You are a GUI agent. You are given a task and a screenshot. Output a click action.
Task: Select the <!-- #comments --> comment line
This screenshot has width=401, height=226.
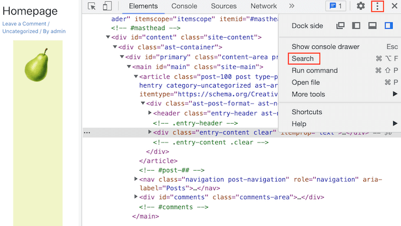173,207
